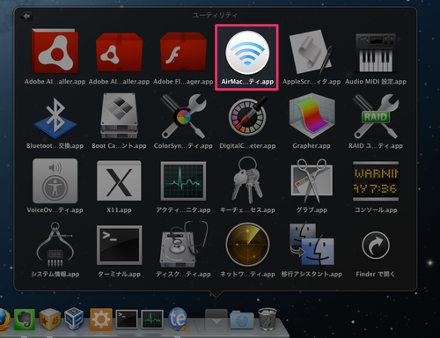This screenshot has height=338, width=440.
Task: Open RAID Utility app
Action: point(376,116)
